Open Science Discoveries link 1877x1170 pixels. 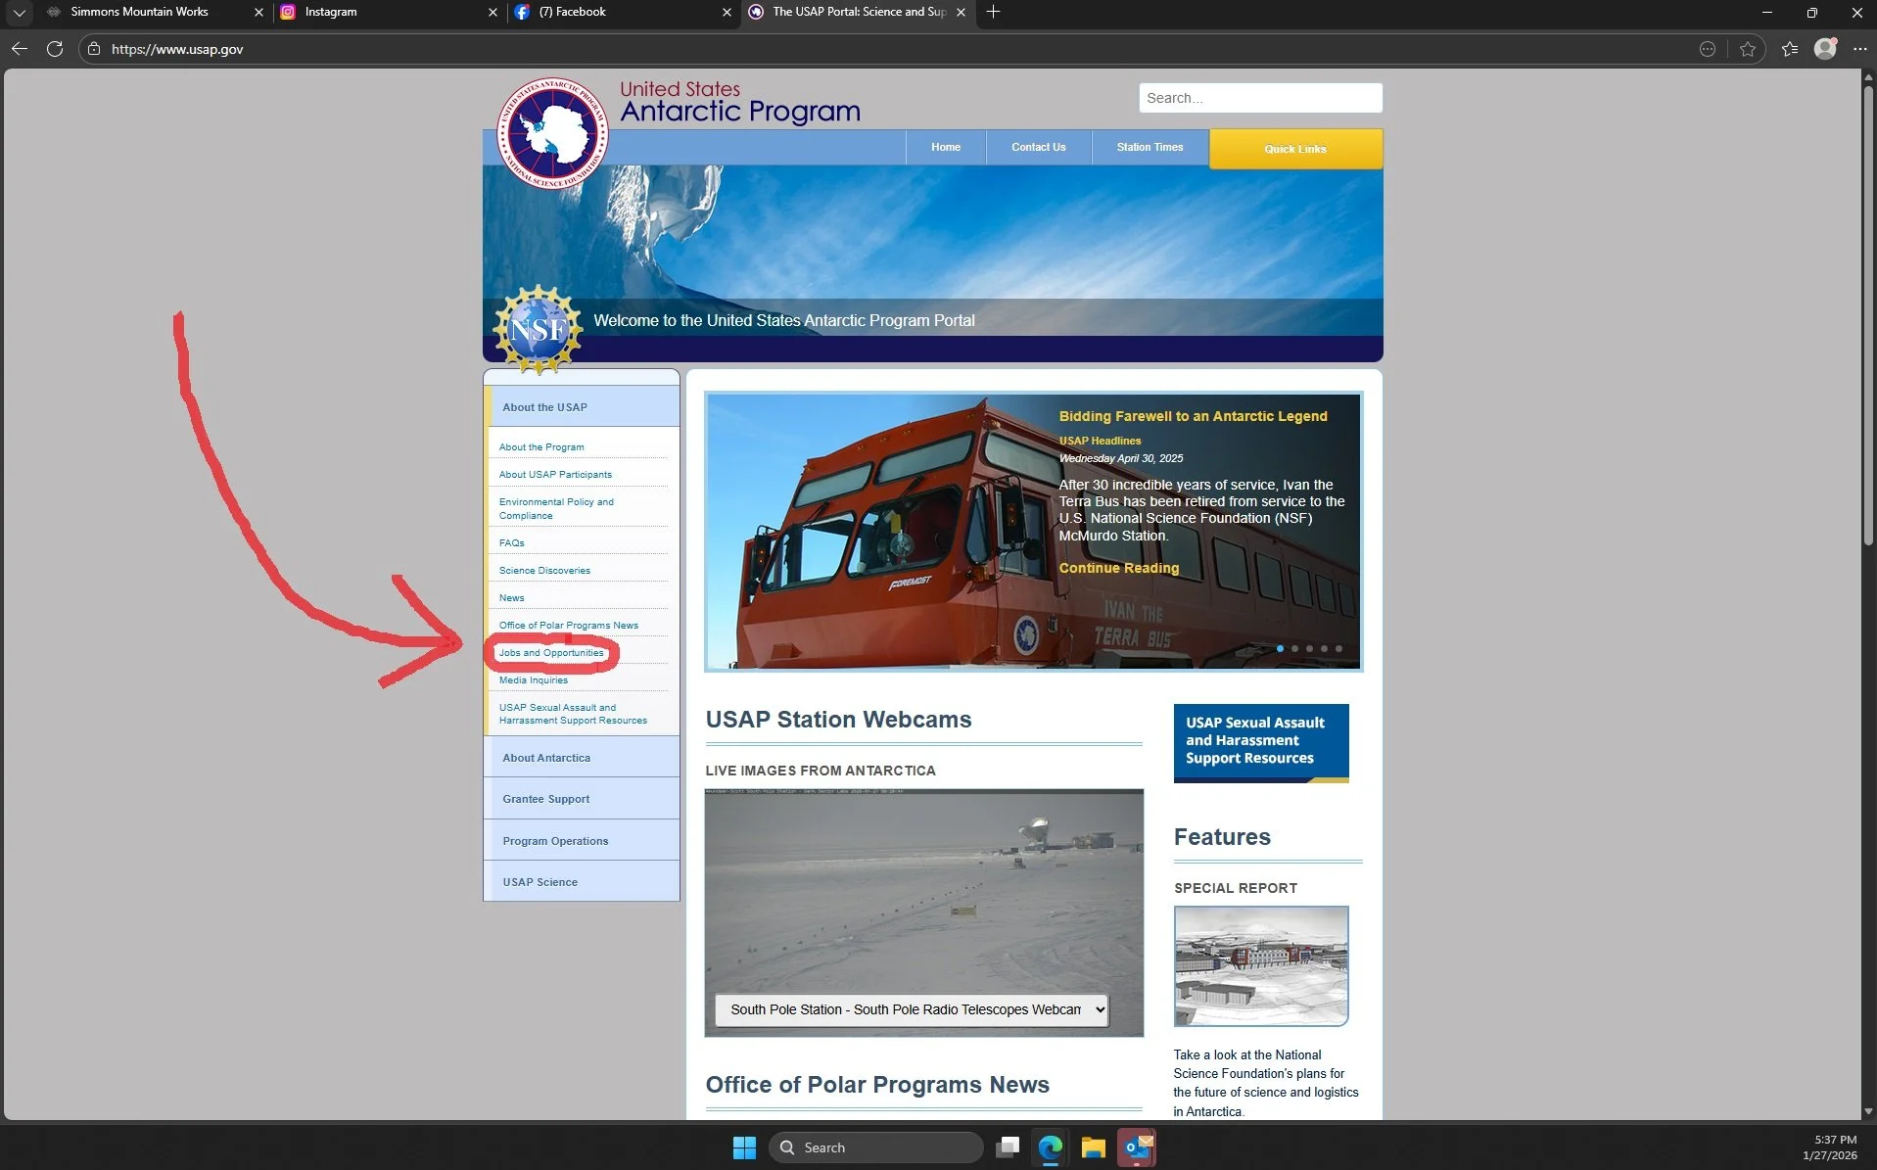tap(544, 570)
